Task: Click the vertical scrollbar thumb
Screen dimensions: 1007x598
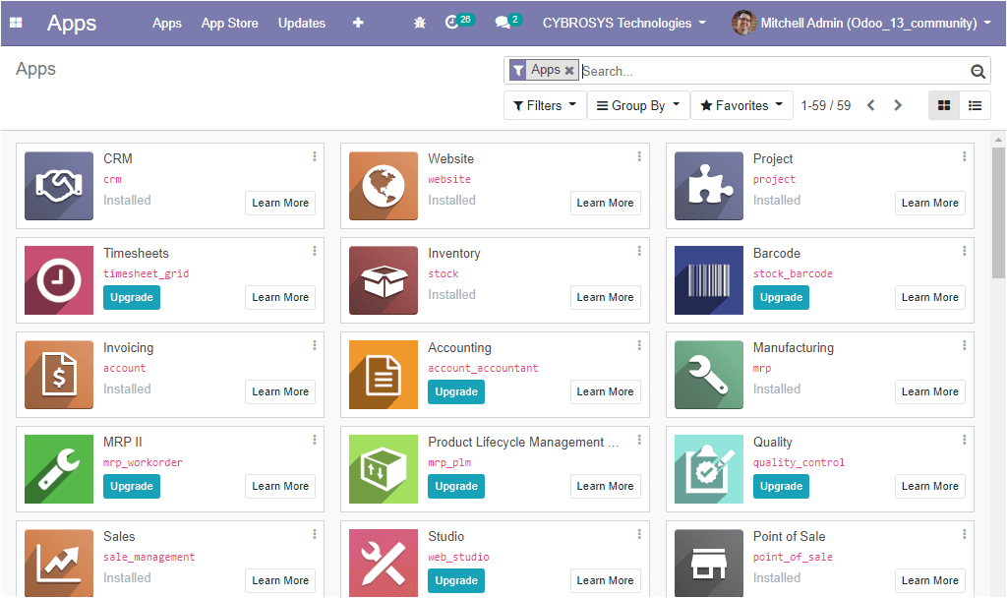Action: coord(998,213)
